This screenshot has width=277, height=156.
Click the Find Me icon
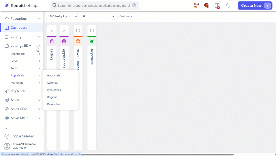(x=196, y=6)
